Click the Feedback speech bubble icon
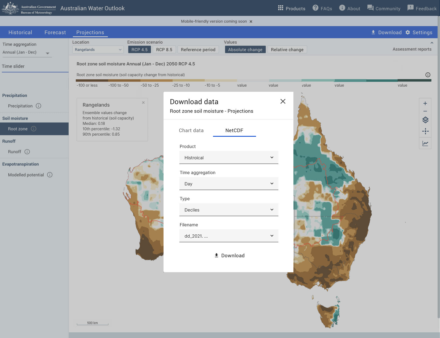440x338 pixels. (410, 8)
